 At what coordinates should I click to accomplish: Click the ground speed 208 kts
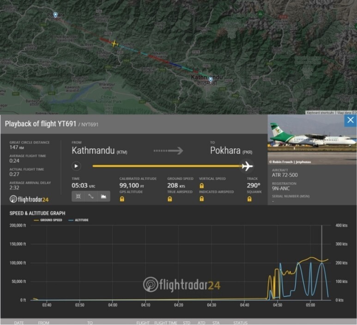[176, 185]
